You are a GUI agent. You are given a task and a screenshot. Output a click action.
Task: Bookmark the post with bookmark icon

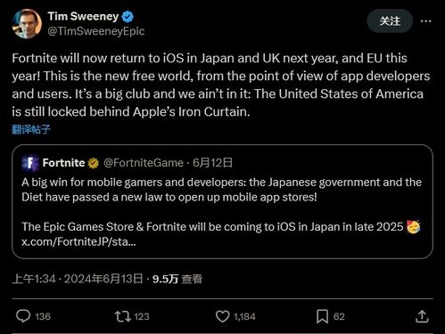pos(322,316)
